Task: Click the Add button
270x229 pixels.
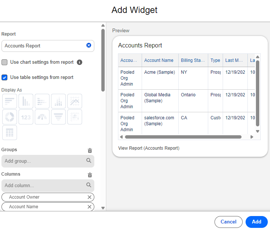Action: click(x=256, y=222)
